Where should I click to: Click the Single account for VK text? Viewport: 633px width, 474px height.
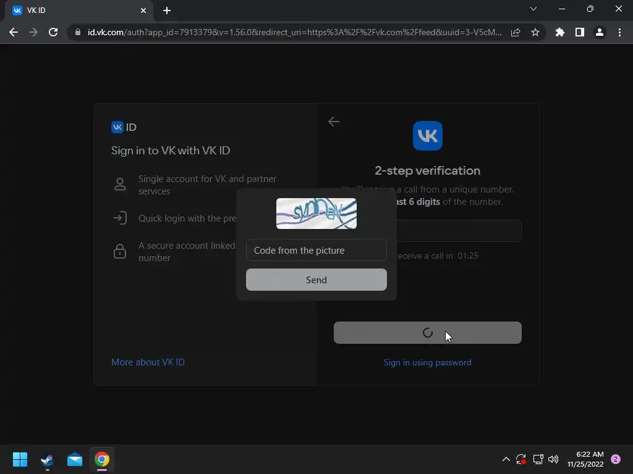coord(208,185)
